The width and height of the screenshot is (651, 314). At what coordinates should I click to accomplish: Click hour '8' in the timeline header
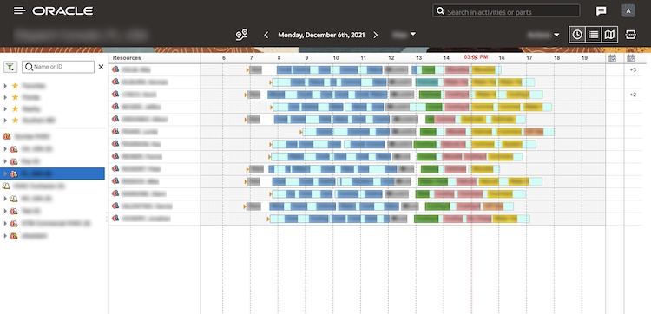pos(279,58)
